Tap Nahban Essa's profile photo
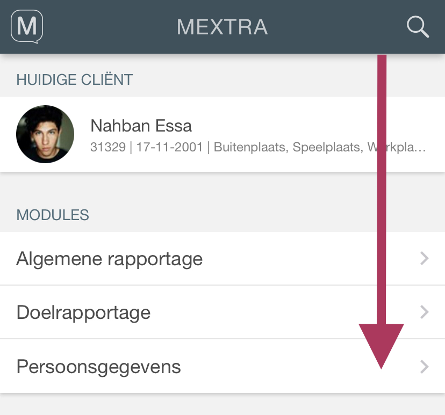 click(x=45, y=134)
